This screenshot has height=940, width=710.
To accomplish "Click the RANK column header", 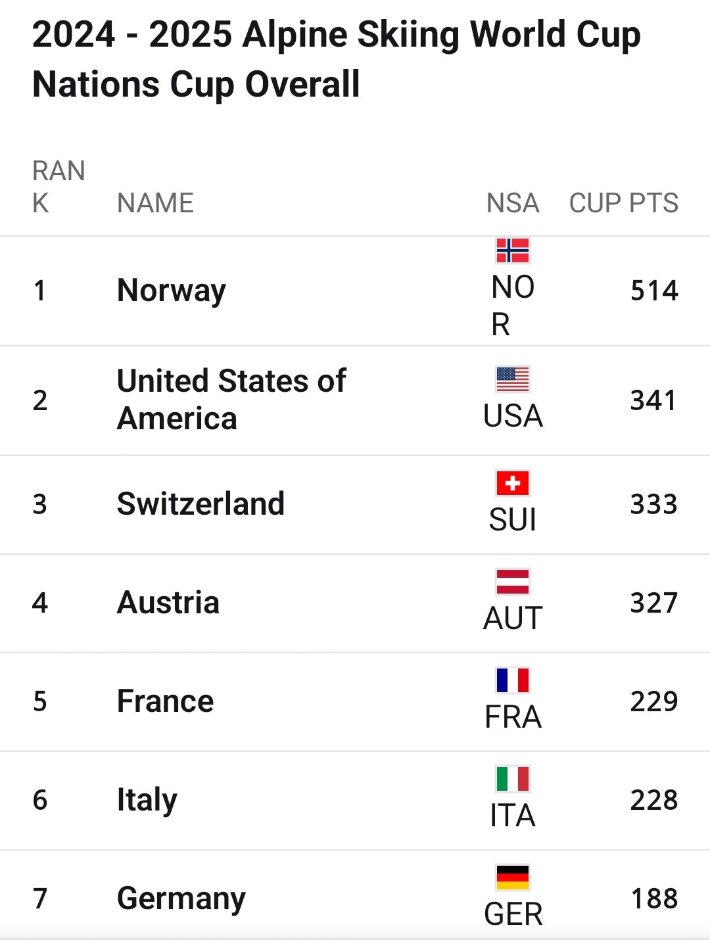I will tap(59, 187).
